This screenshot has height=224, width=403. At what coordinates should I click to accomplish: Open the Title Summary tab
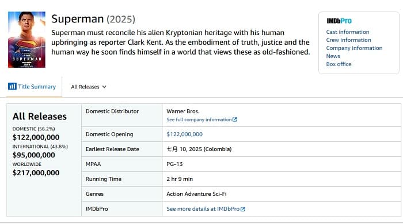pos(32,87)
